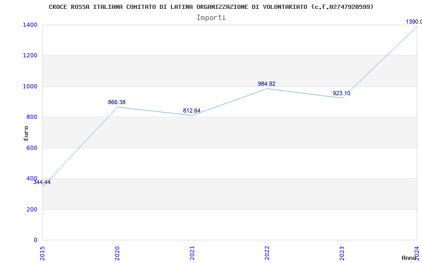The image size is (422, 263).
Task: Click the 'Anno' x-axis title
Action: point(409,258)
